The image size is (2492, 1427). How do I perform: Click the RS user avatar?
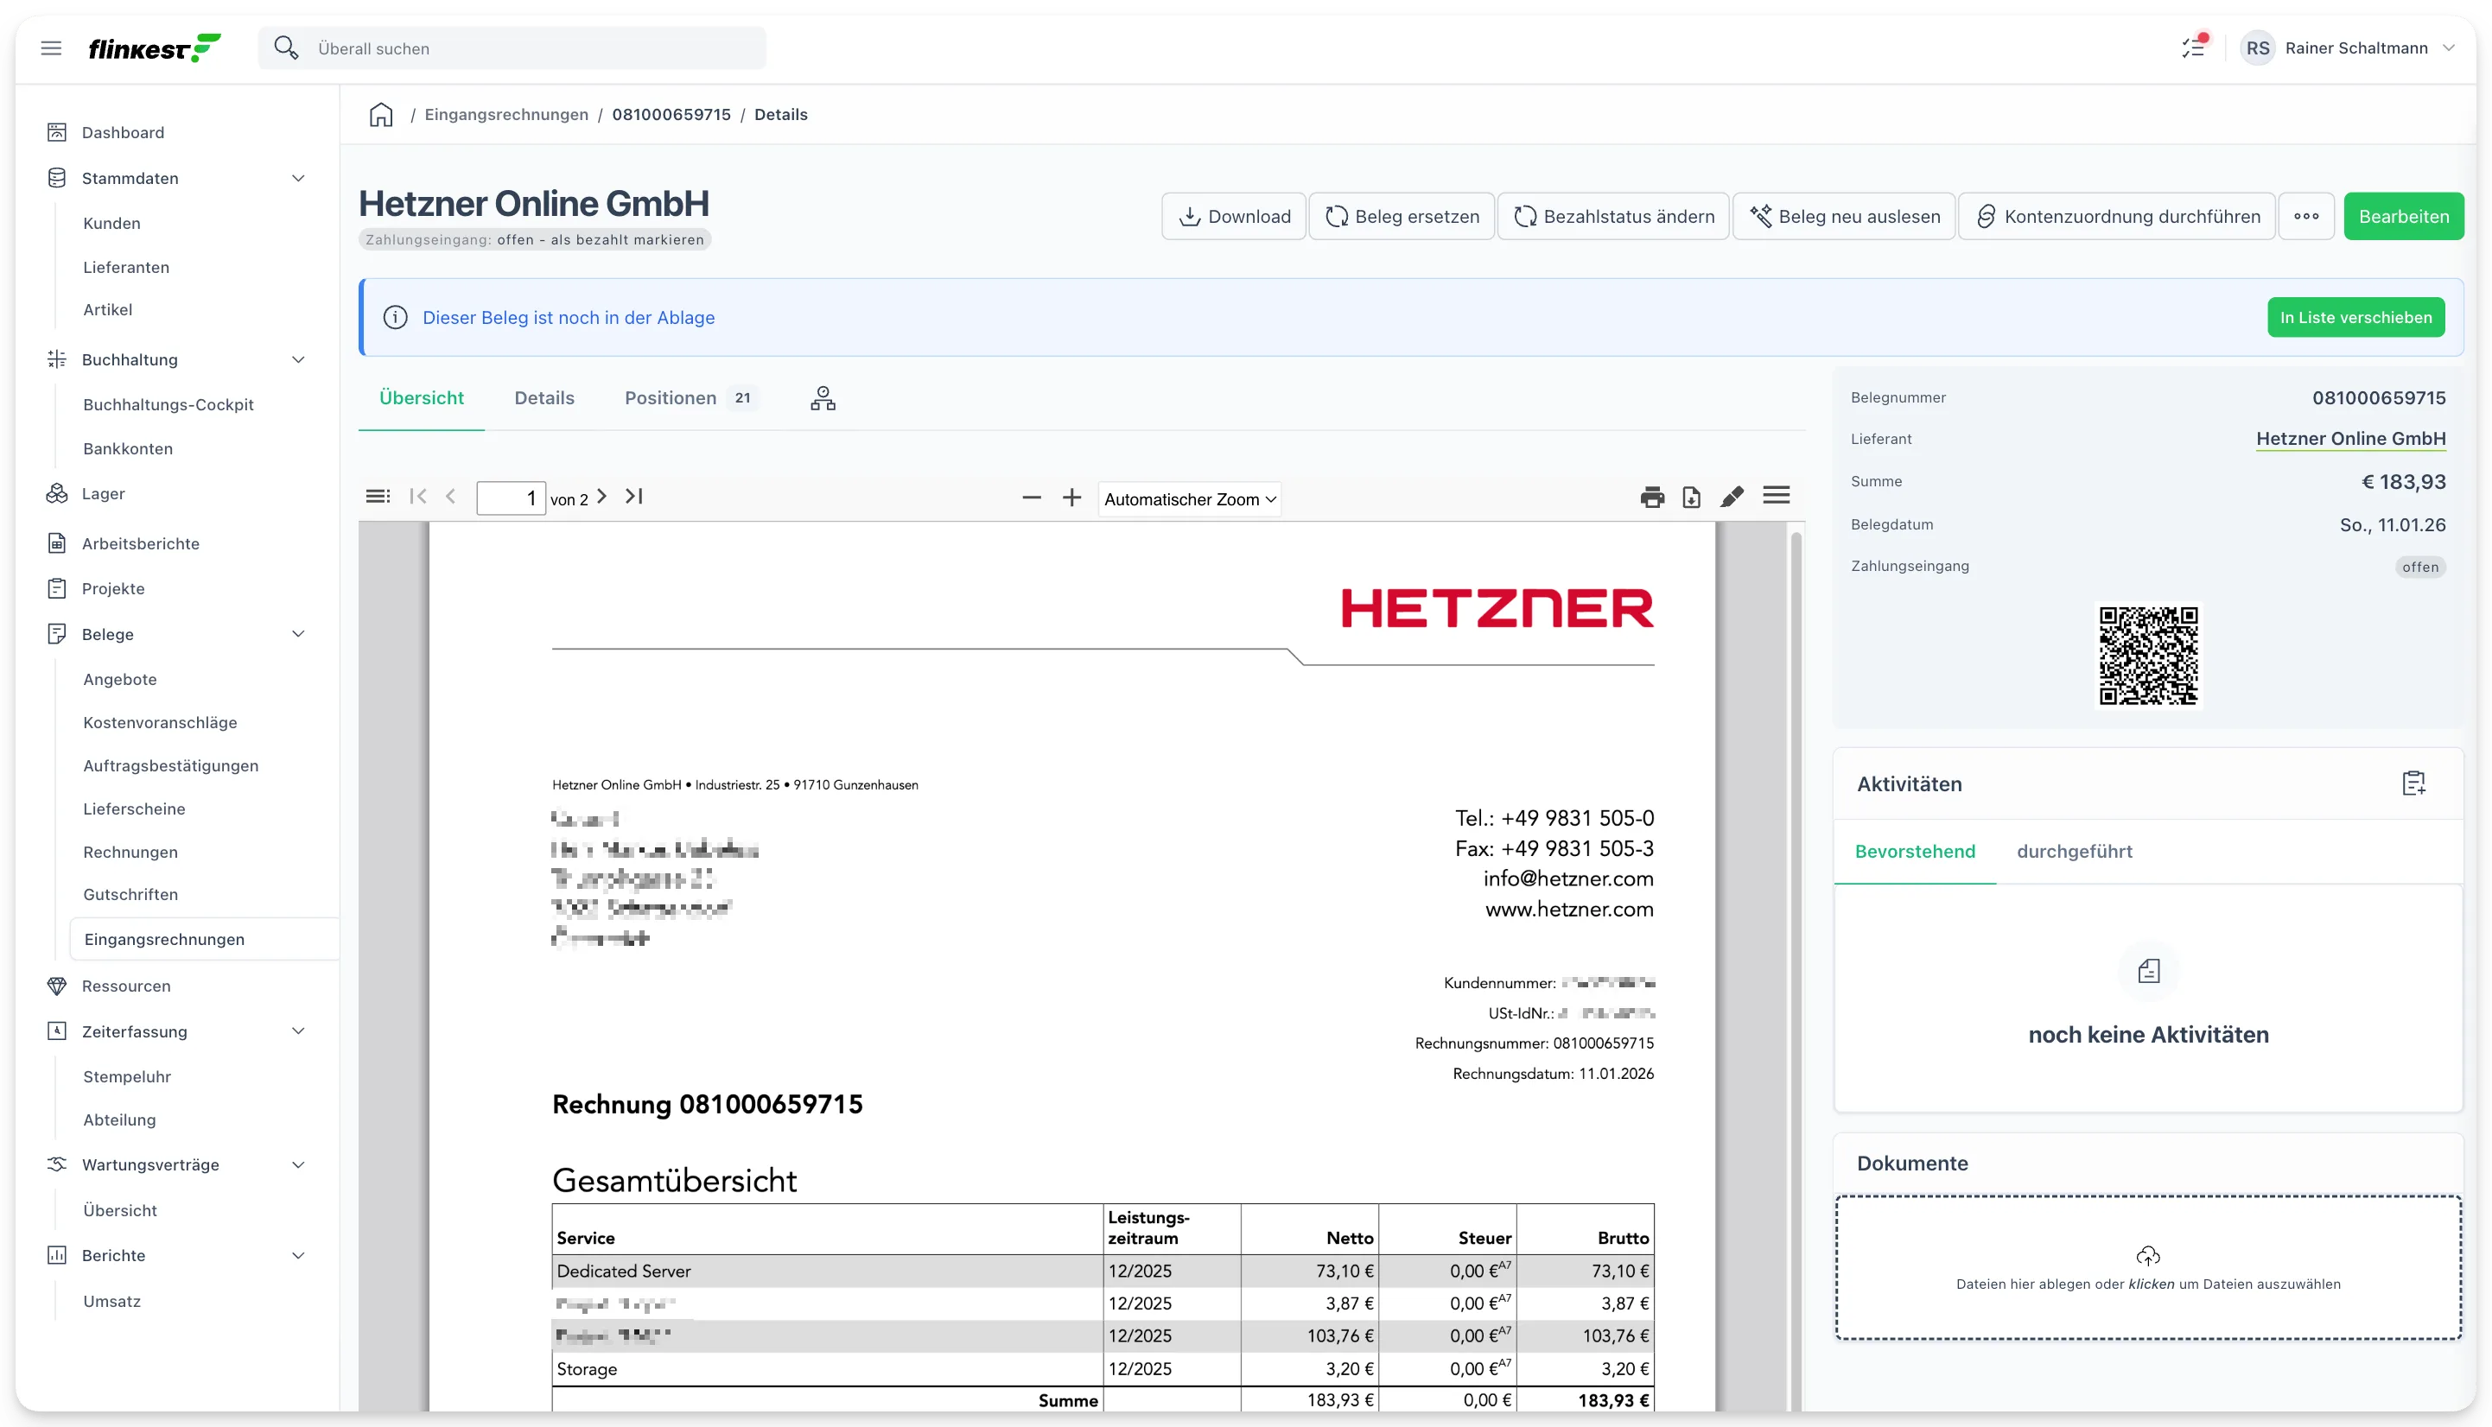2257,48
